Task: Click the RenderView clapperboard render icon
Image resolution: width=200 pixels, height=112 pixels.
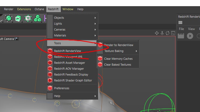Action: coord(181,36)
